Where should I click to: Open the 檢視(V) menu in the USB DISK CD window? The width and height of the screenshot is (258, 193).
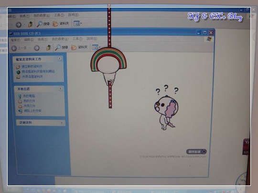[43, 40]
